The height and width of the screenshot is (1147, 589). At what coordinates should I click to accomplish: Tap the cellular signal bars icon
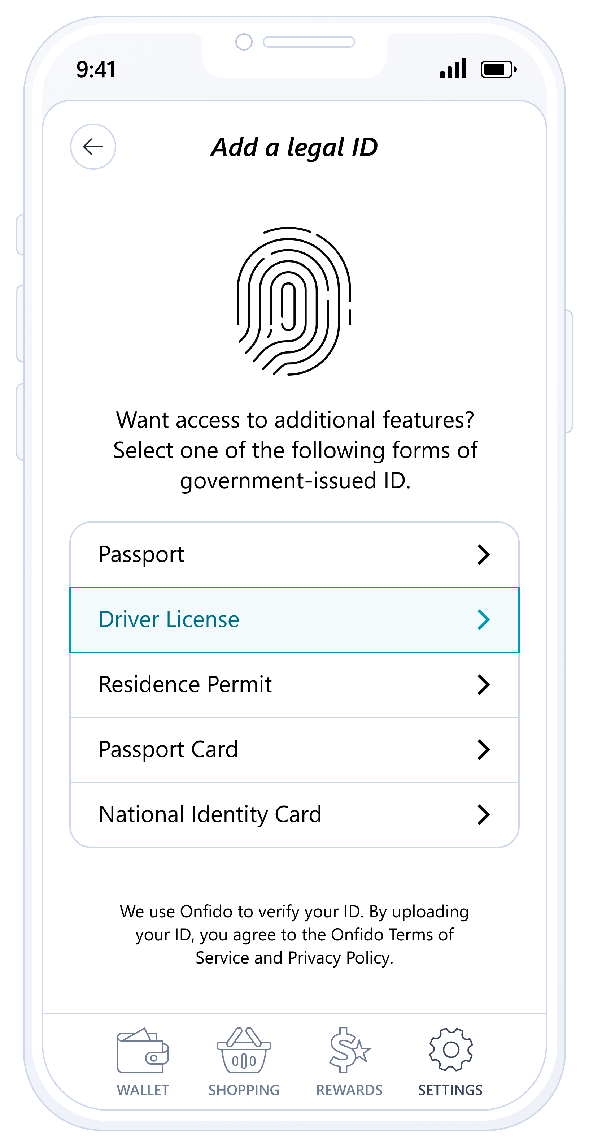point(453,69)
